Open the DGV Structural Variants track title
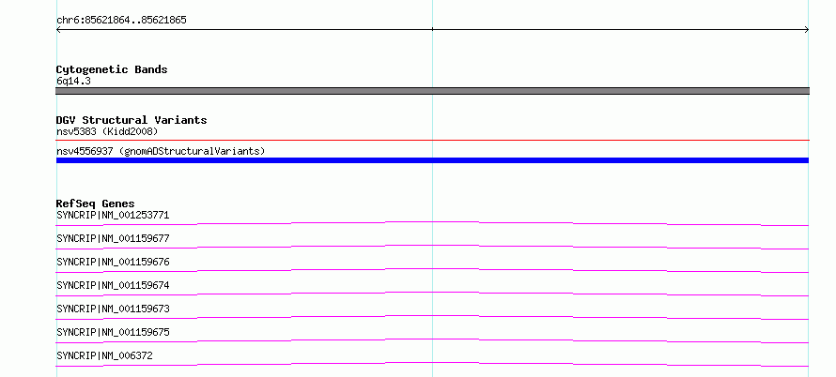The width and height of the screenshot is (836, 377). [x=132, y=120]
